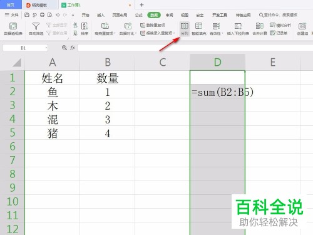Screen dimensions: 313x235
Task: Click Highlight Duplicates (高亮重复项) icon
Action: 105,26
